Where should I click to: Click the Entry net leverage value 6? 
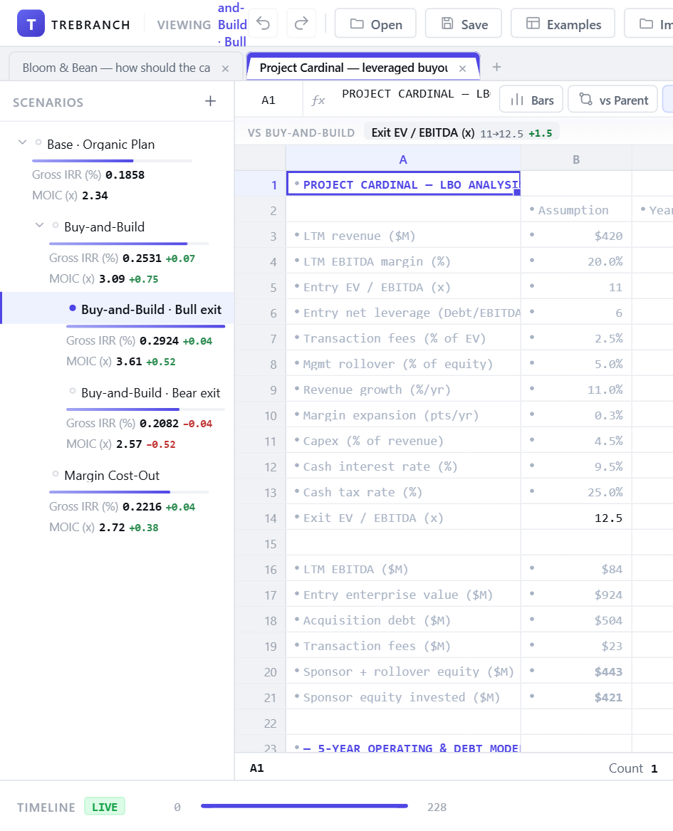click(x=576, y=313)
